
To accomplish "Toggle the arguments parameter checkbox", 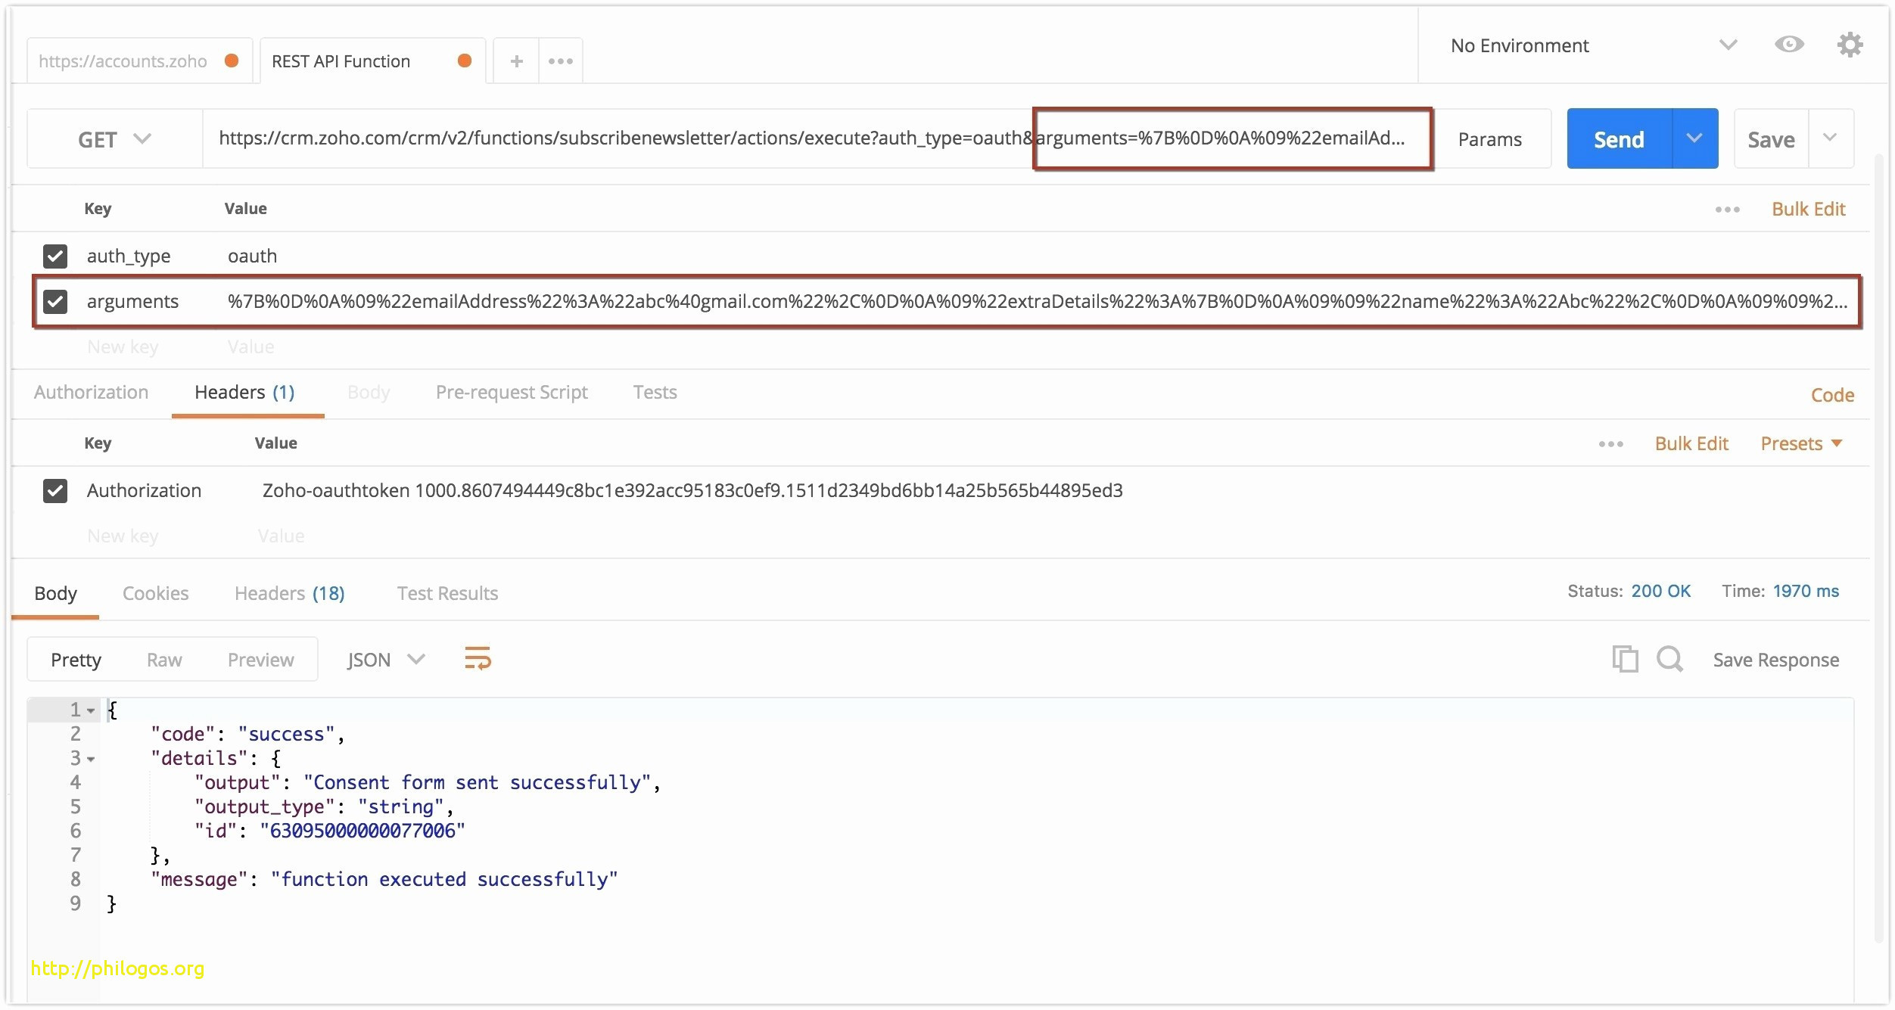I will 55,301.
